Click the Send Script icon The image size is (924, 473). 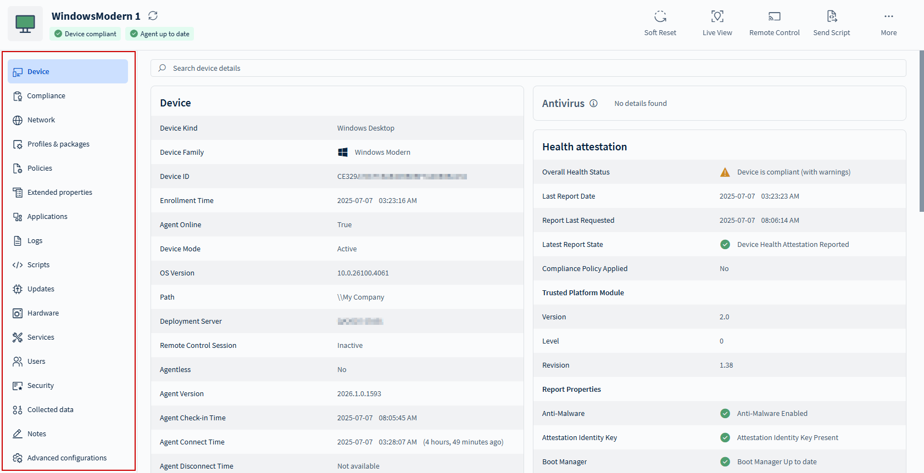click(831, 16)
